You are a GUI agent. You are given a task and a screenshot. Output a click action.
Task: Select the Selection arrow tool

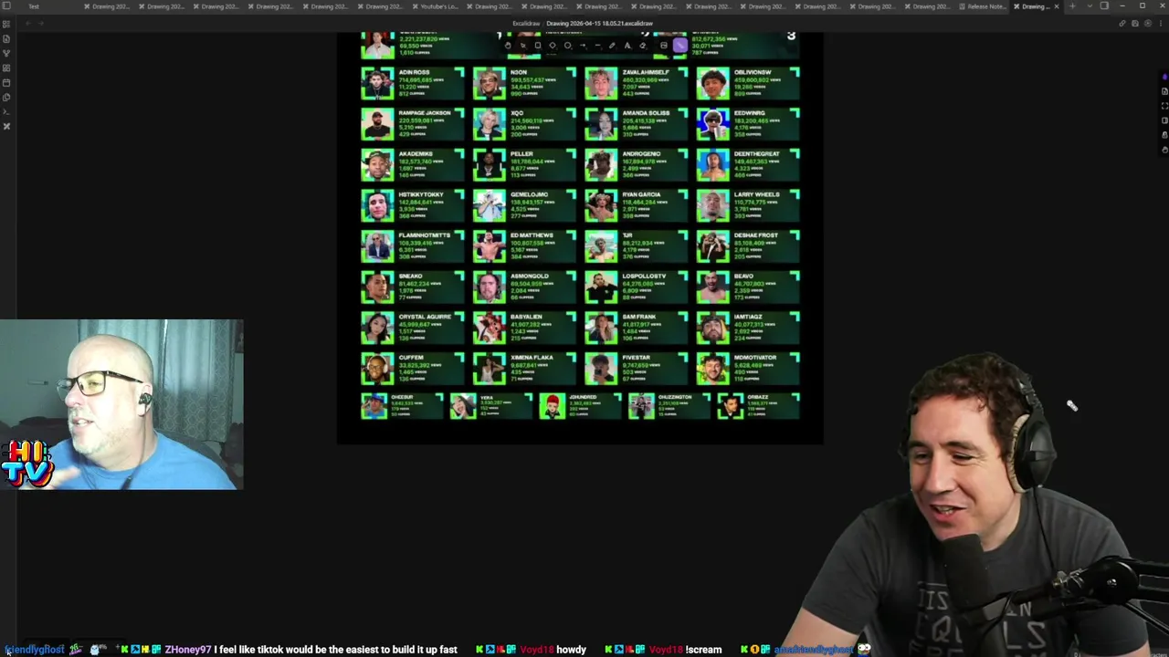(x=523, y=46)
